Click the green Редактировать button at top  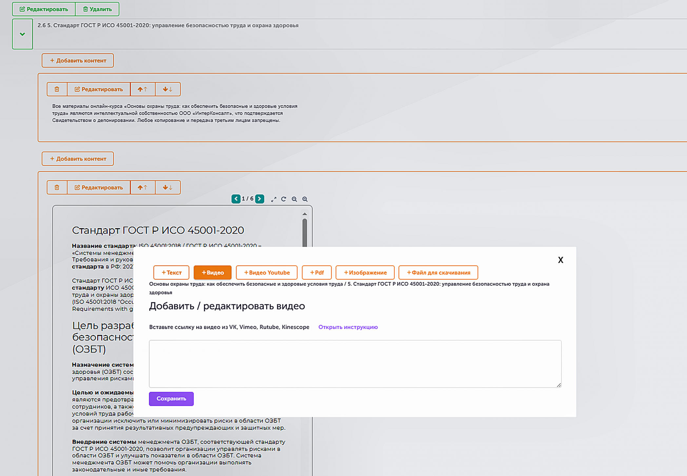(44, 9)
